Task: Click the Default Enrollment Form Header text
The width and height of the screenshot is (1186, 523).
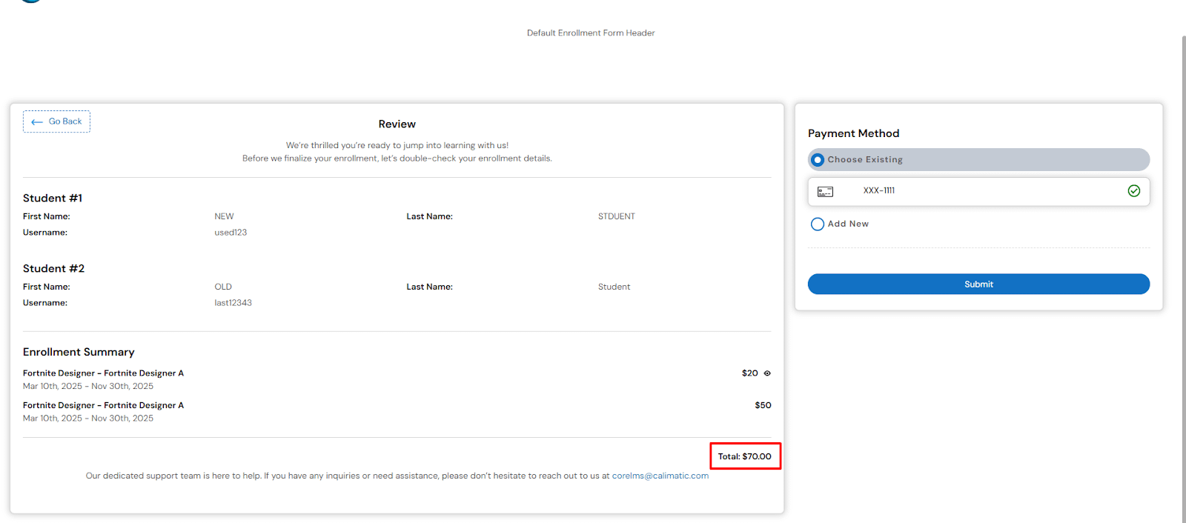Action: click(x=591, y=33)
